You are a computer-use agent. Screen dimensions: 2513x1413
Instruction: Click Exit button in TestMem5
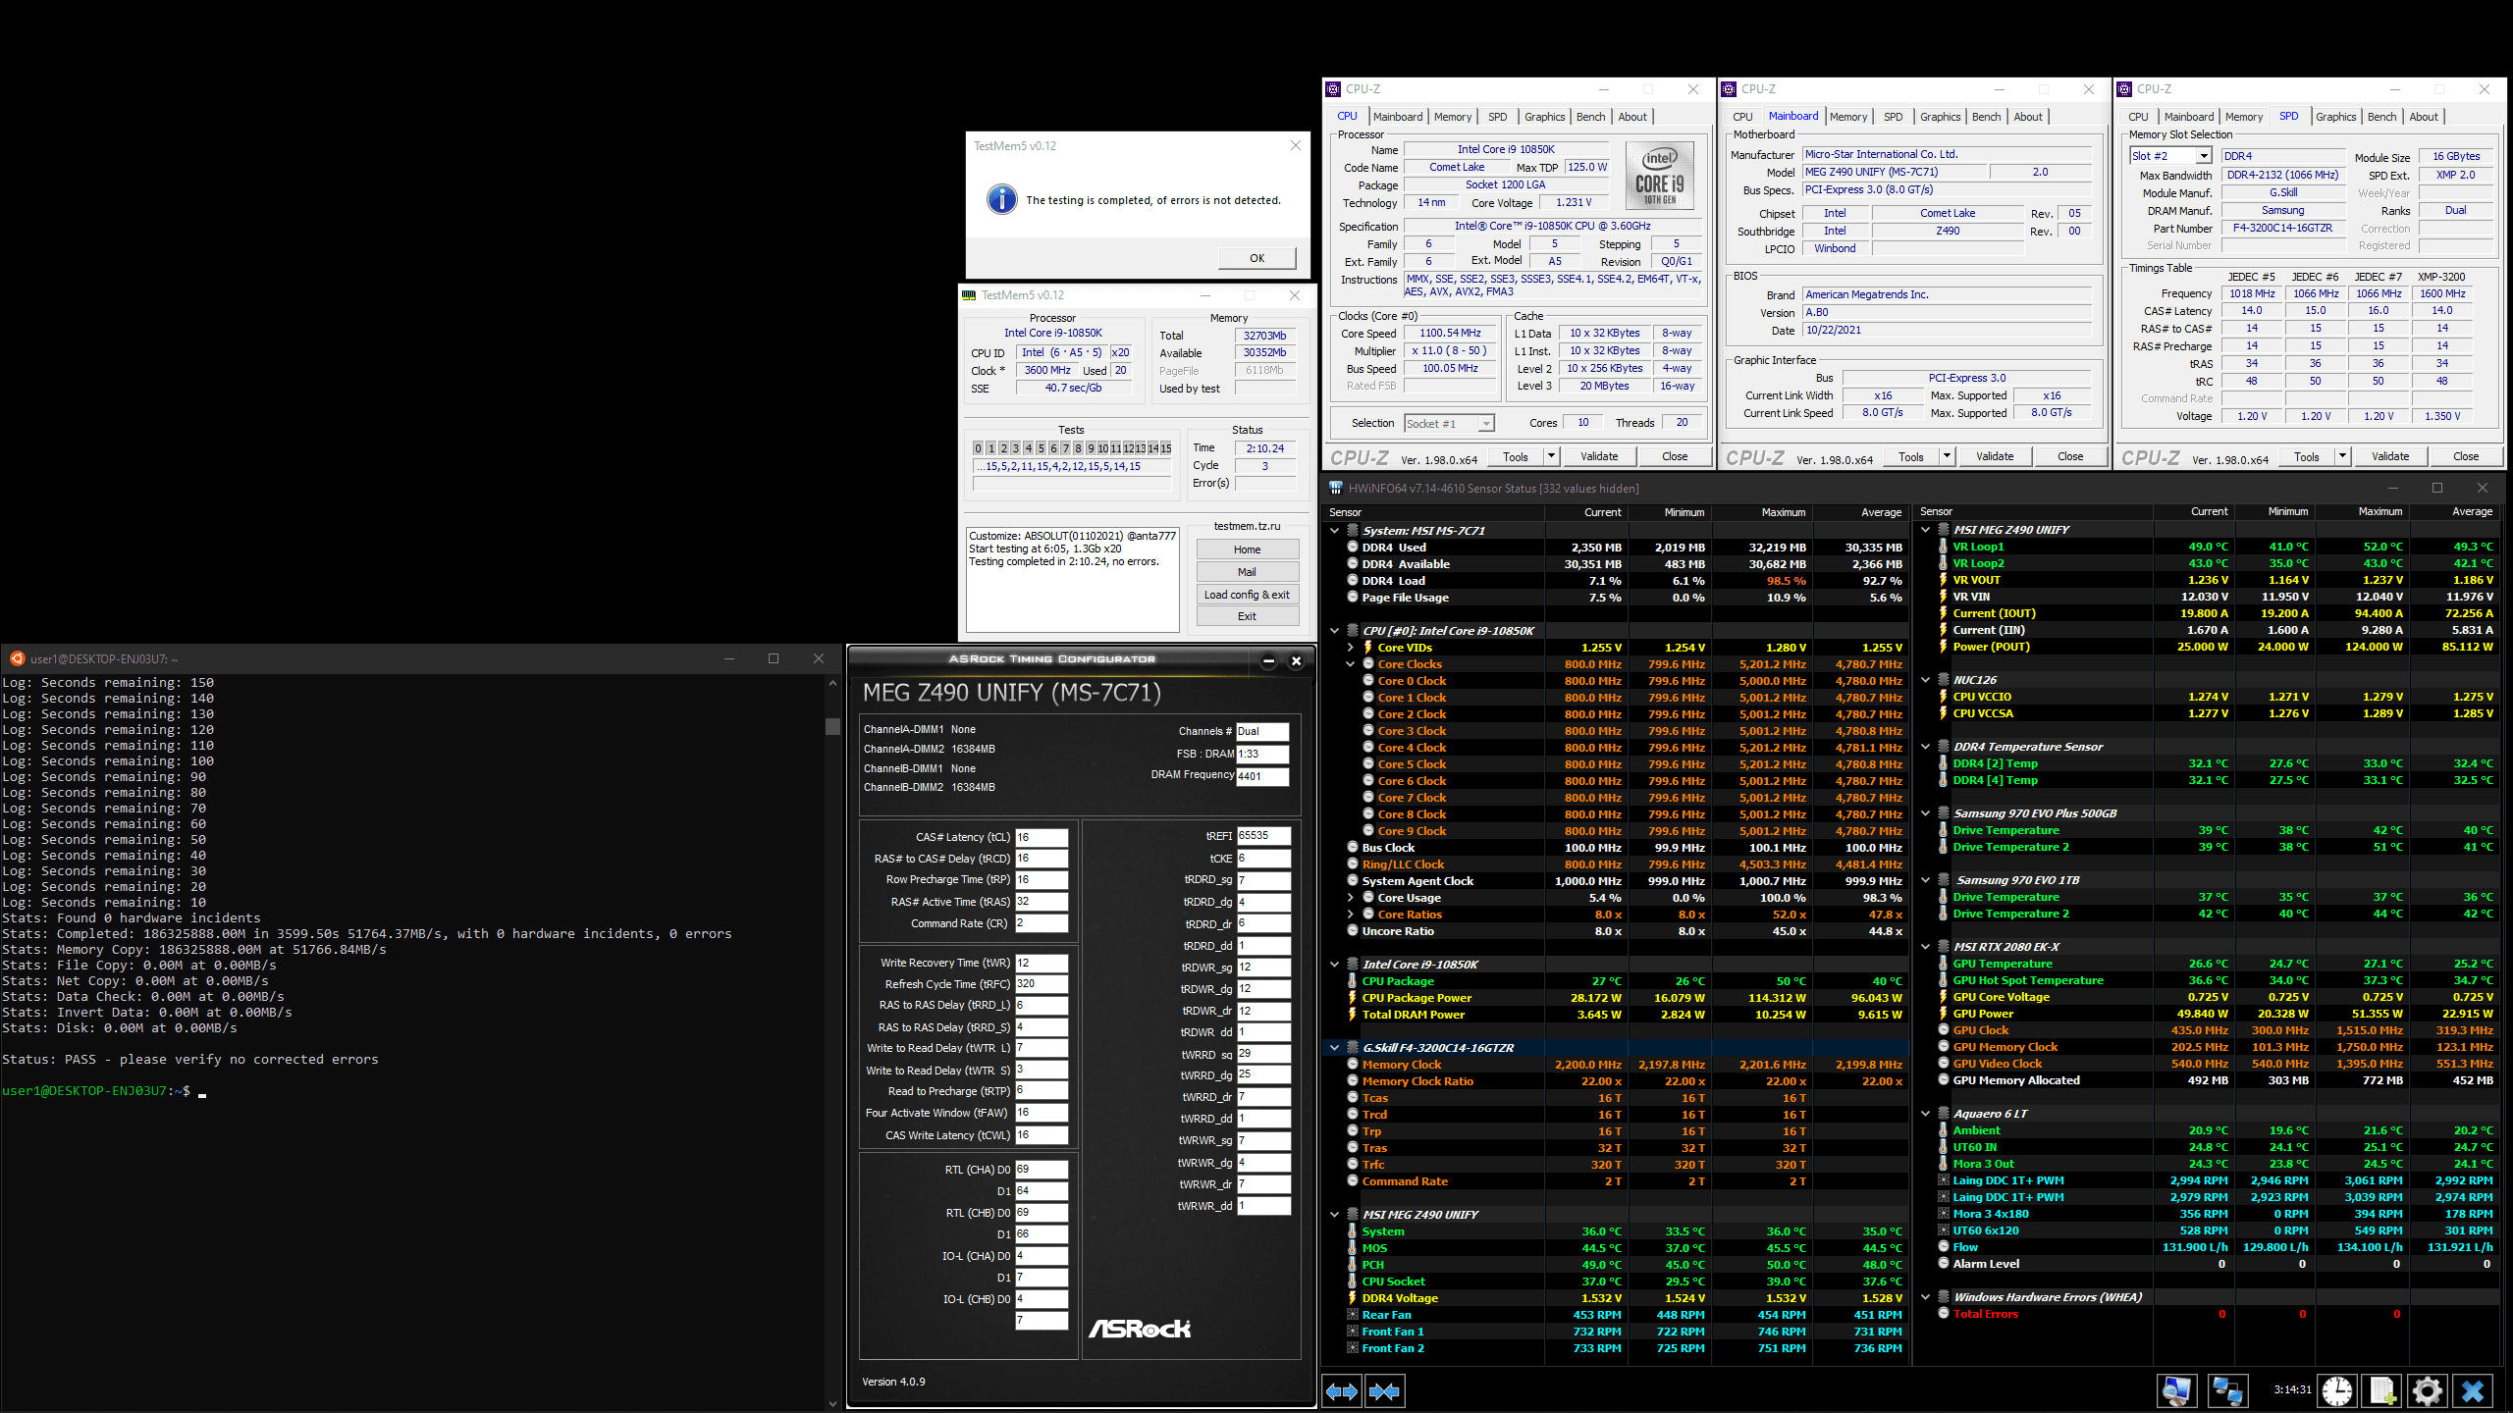pos(1248,616)
